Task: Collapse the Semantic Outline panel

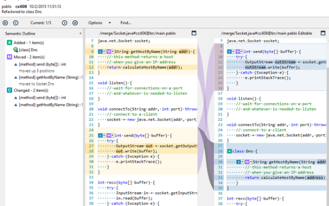Action: coord(81,33)
